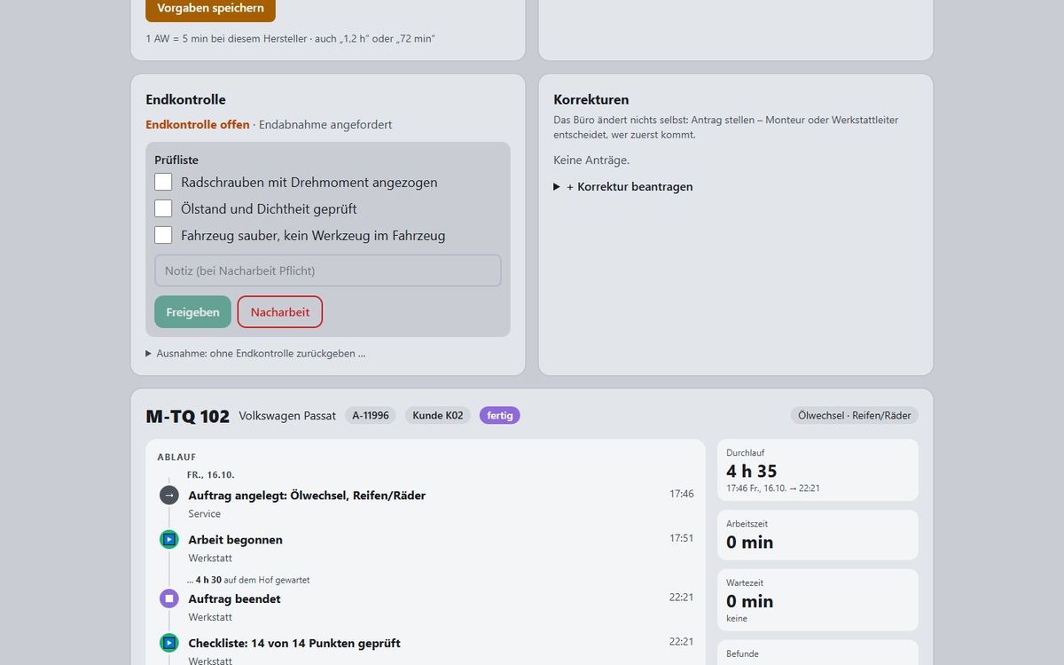This screenshot has width=1064, height=665.
Task: Click the Kunde K02 badge
Action: pos(440,415)
